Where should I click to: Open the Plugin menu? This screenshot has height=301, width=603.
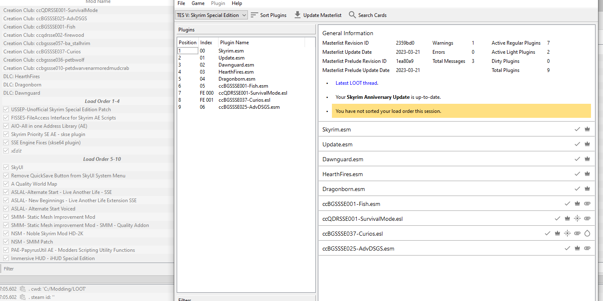pos(218,3)
